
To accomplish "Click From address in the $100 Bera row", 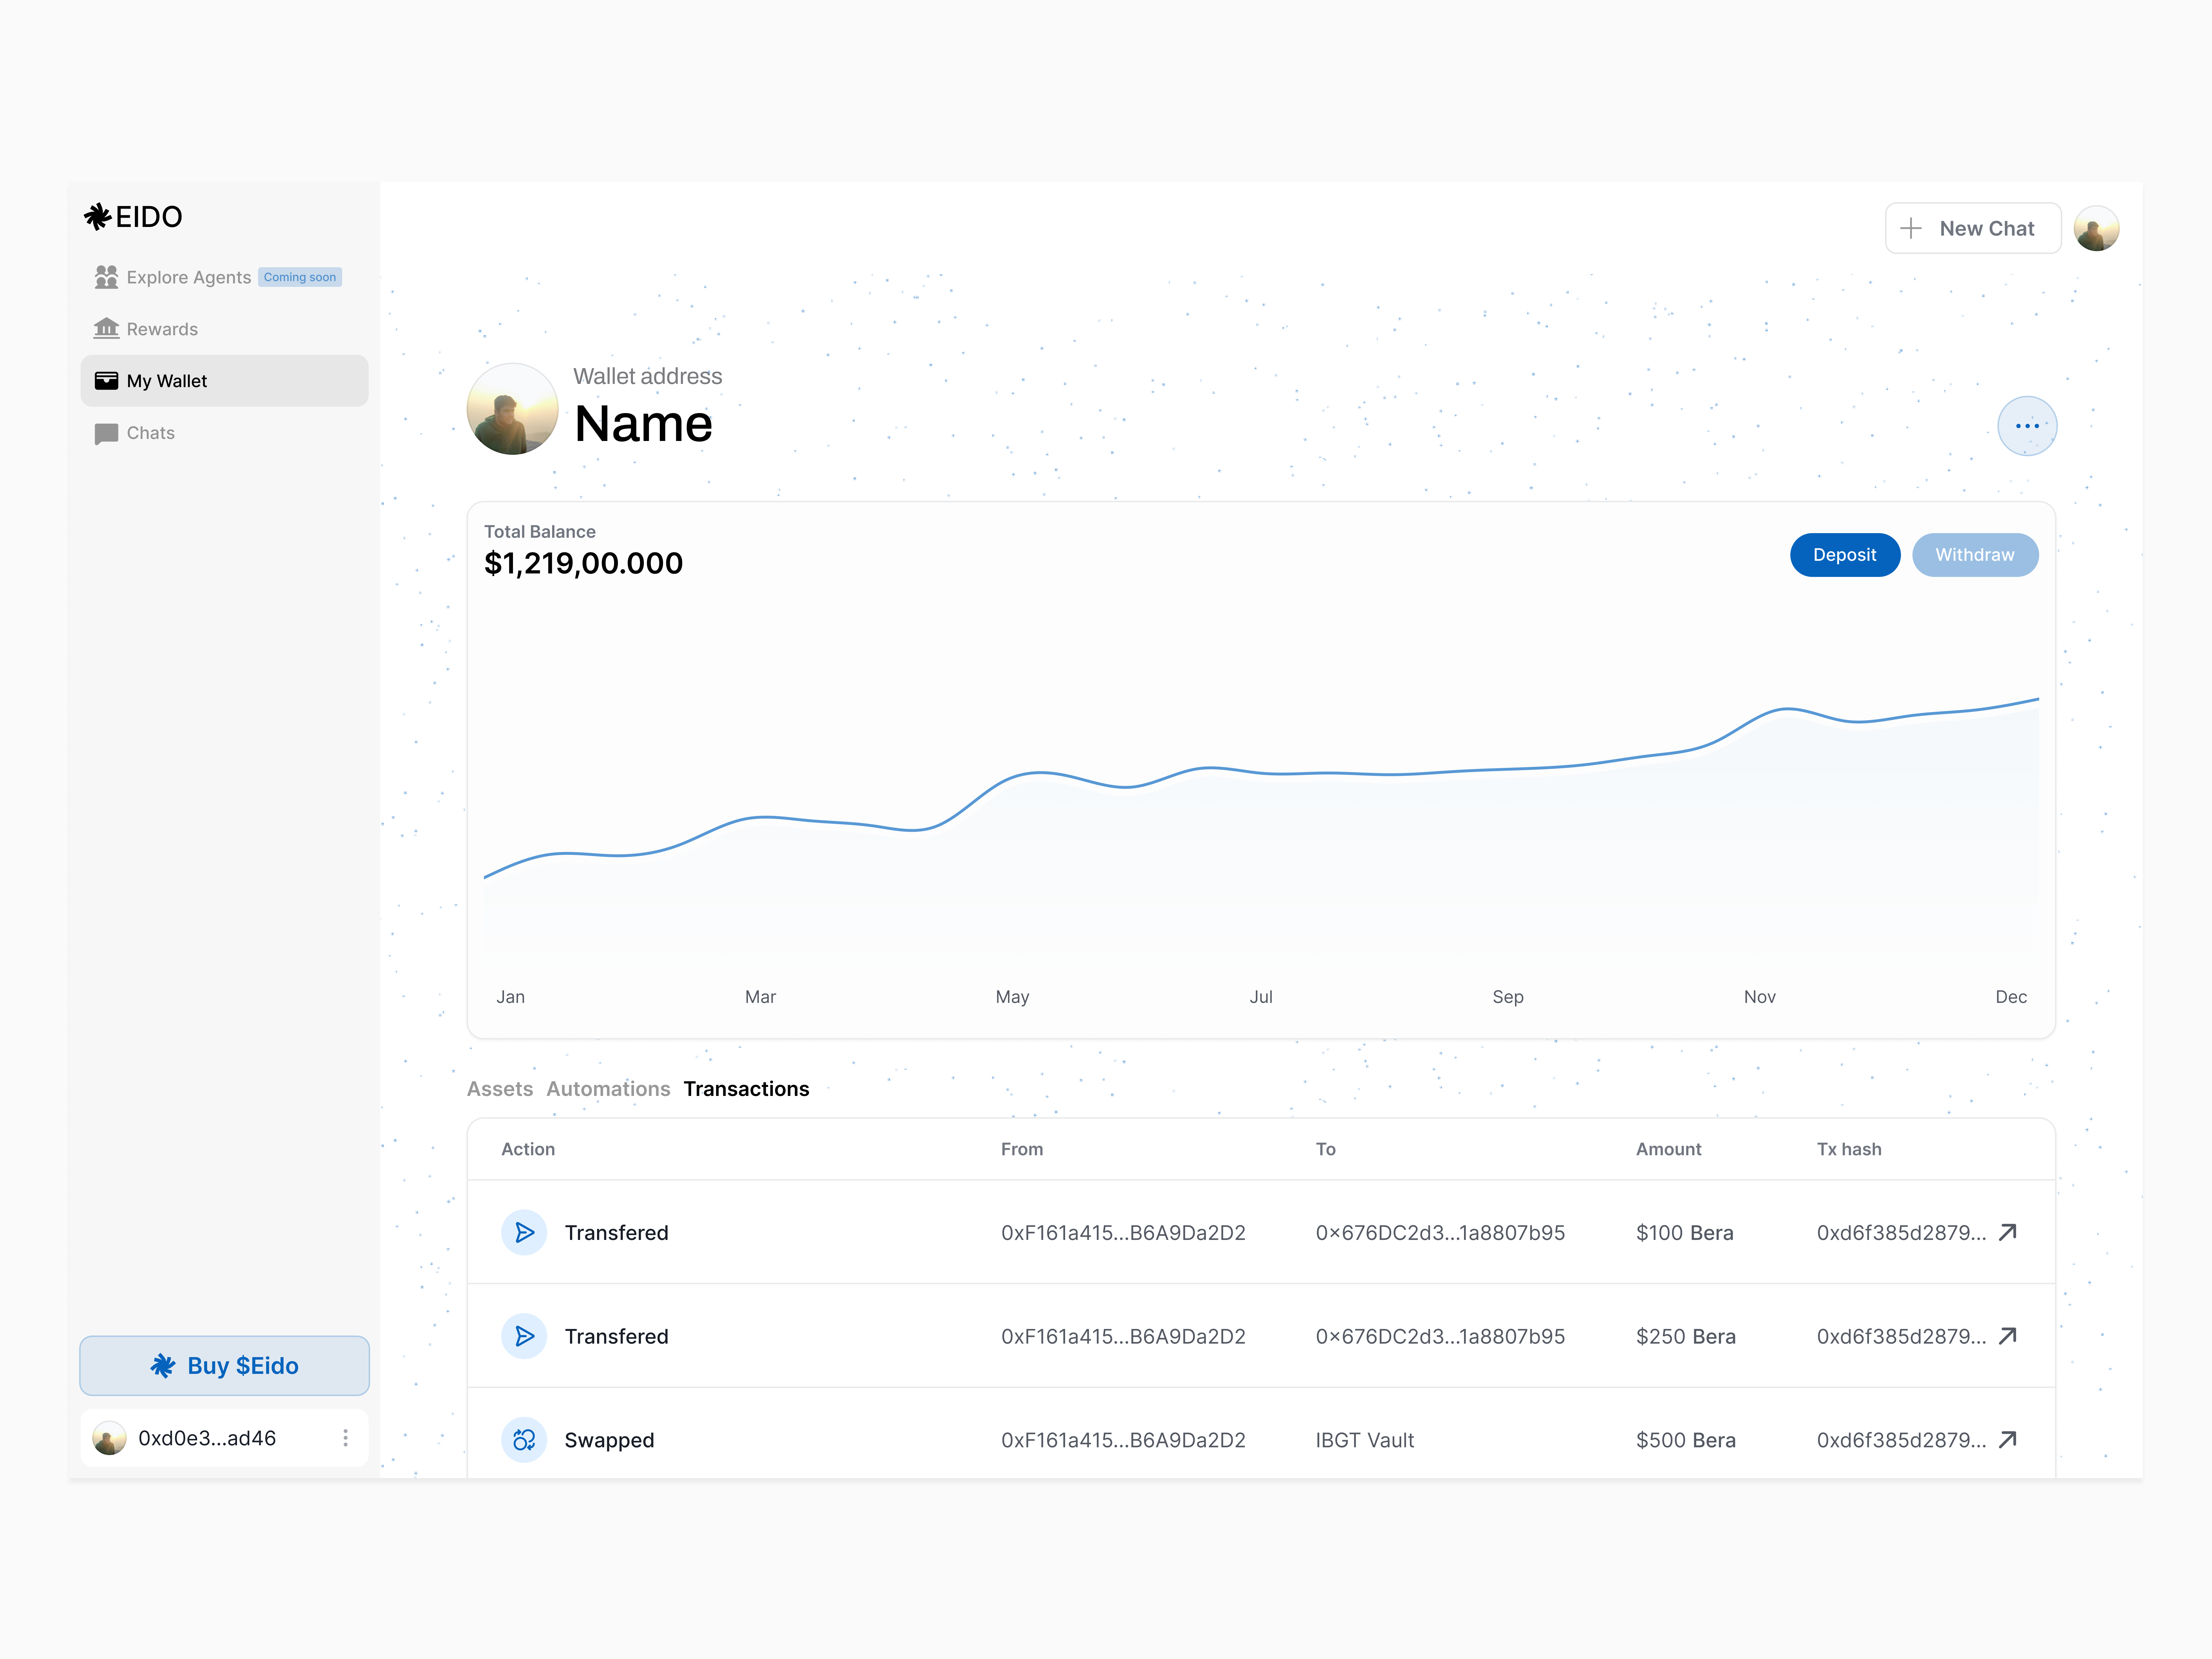I will (x=1123, y=1233).
